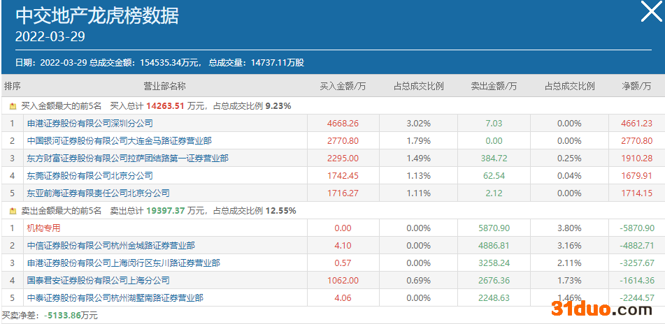Click the 排序 column header
Image resolution: width=665 pixels, height=324 pixels.
13,87
